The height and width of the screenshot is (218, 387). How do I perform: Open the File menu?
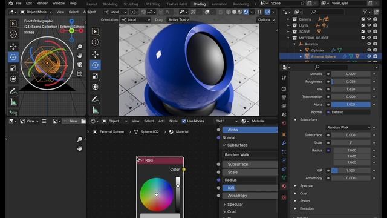point(19,4)
